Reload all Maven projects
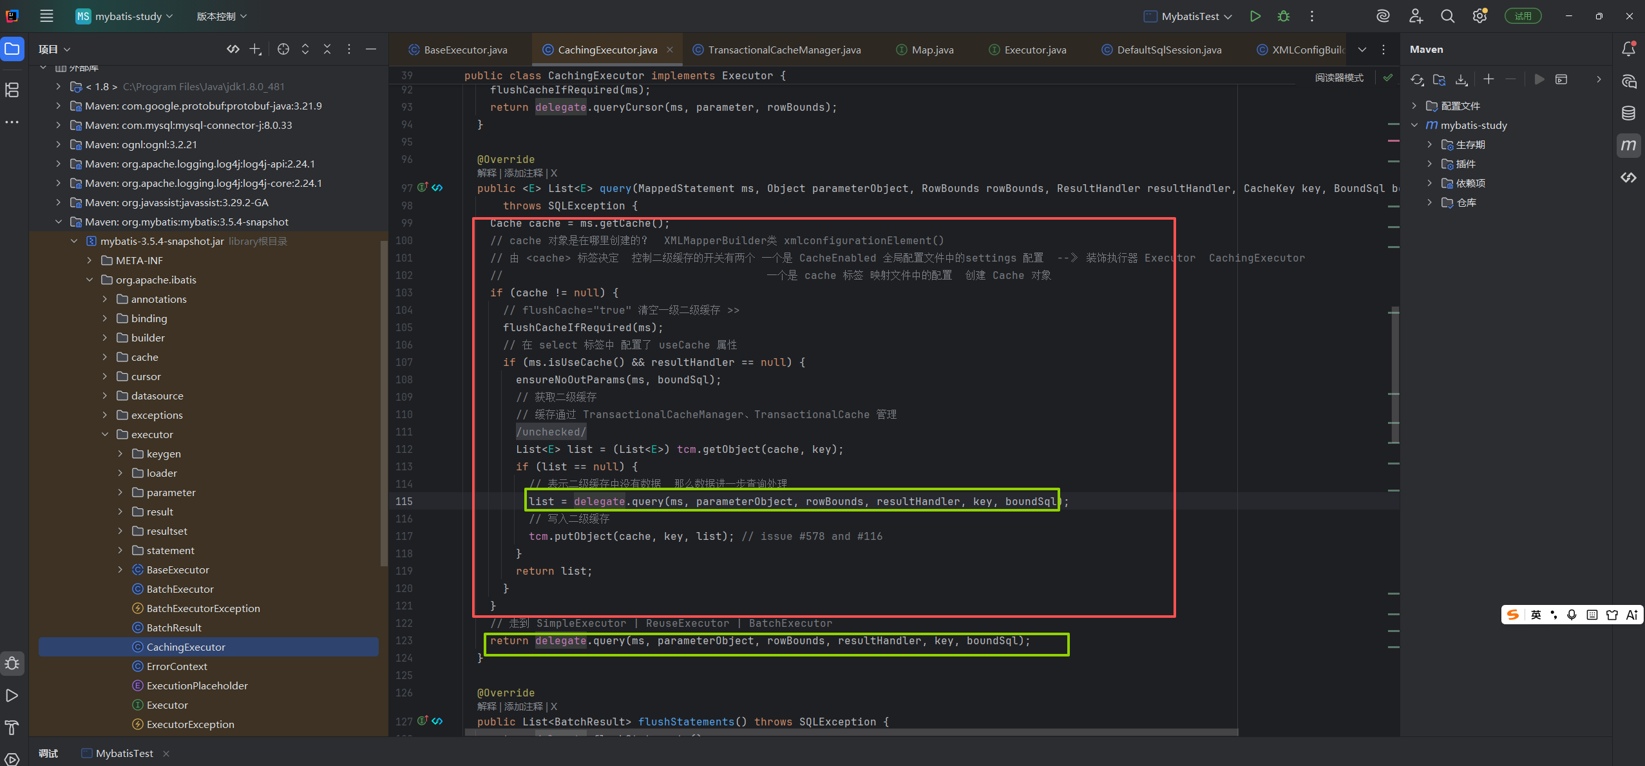The image size is (1645, 766). 1417,79
